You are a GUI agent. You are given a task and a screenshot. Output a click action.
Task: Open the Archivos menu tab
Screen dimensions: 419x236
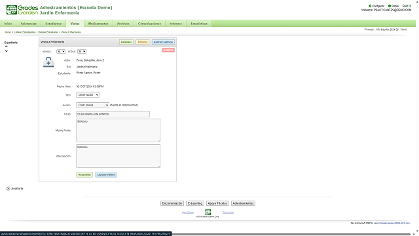point(123,24)
